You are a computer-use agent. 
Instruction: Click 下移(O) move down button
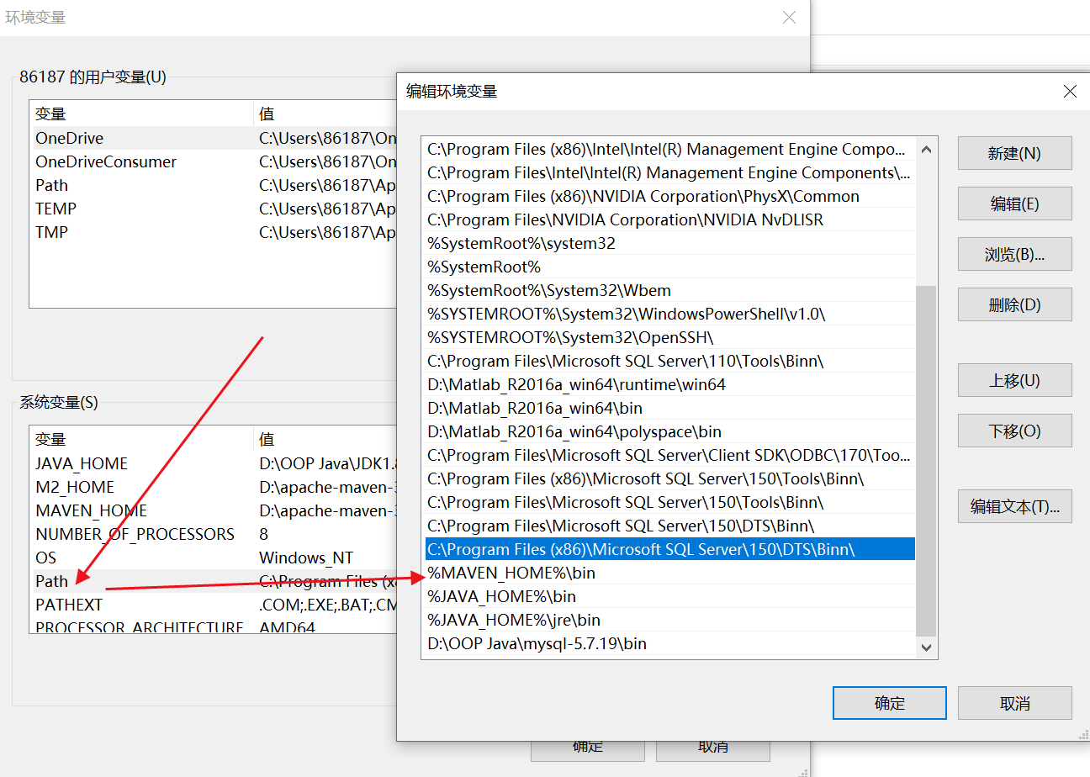[x=1014, y=431]
